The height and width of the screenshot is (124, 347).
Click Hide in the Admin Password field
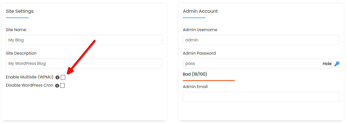tap(327, 64)
